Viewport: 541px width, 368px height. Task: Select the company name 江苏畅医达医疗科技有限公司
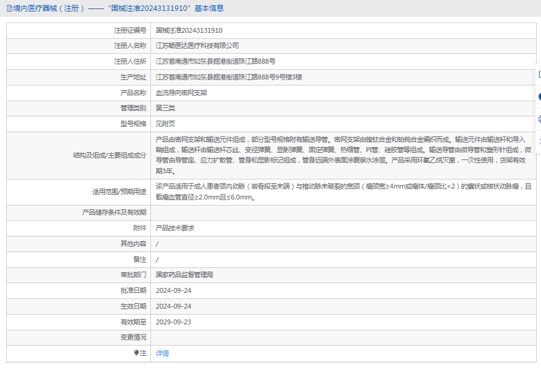(197, 45)
